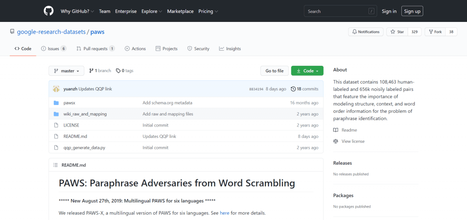Click the scale icon beside View license
Screen dimensions: 467x220
(336, 141)
